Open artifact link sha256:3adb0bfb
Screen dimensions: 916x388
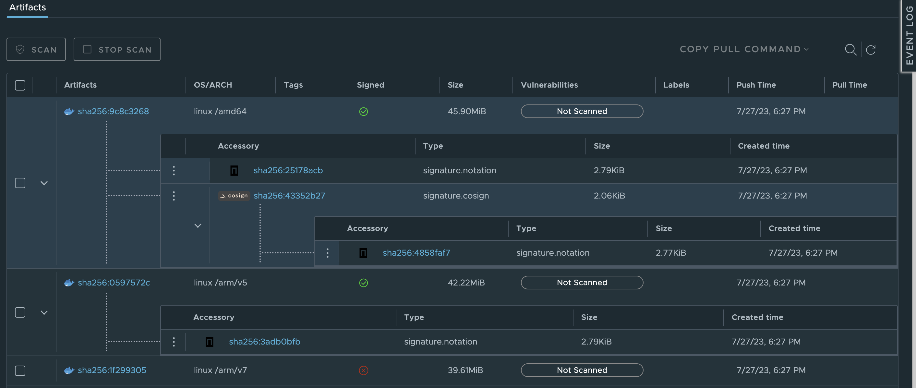point(264,341)
